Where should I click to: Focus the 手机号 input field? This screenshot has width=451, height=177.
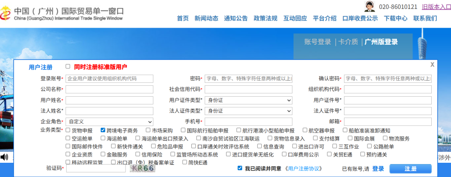coord(248,122)
